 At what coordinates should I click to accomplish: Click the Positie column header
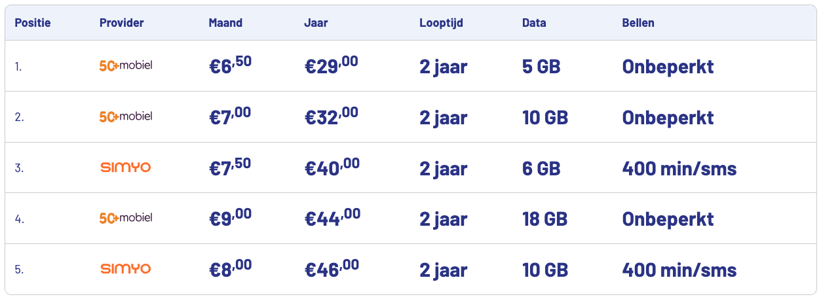click(33, 23)
